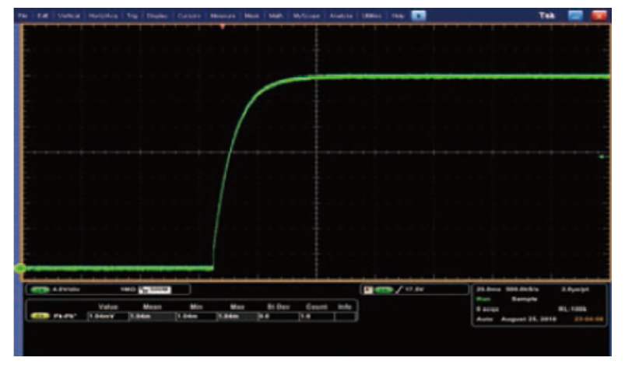
Task: Close the oscilloscope application window
Action: (x=599, y=16)
